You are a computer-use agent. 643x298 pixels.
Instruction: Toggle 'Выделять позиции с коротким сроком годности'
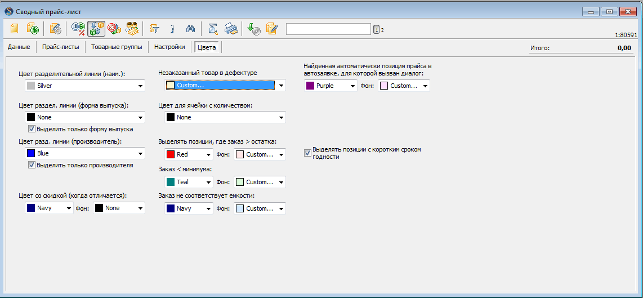point(307,153)
